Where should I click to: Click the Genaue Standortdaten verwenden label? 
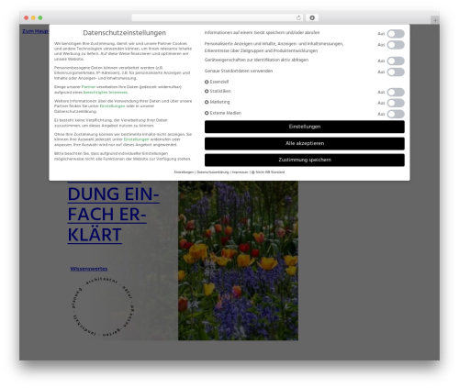pyautogui.click(x=239, y=71)
